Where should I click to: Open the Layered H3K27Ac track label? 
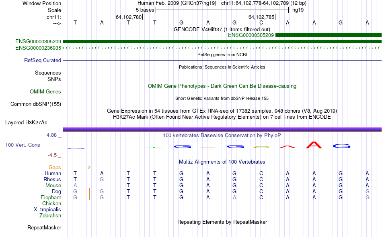pos(26,123)
